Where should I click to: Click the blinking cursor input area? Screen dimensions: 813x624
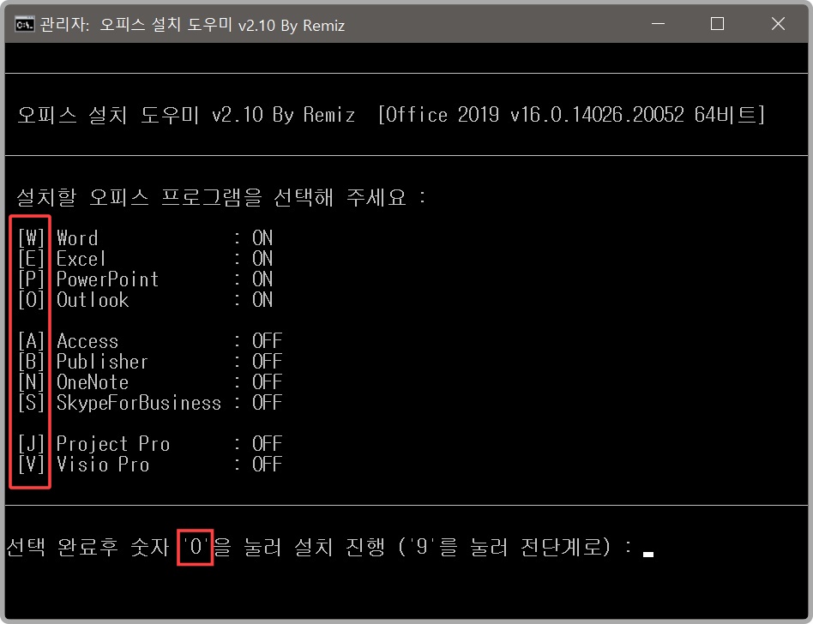(648, 553)
